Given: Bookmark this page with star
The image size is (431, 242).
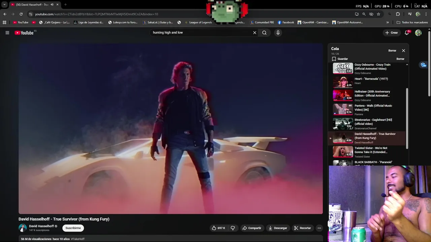Looking at the screenshot, I should pyautogui.click(x=378, y=14).
